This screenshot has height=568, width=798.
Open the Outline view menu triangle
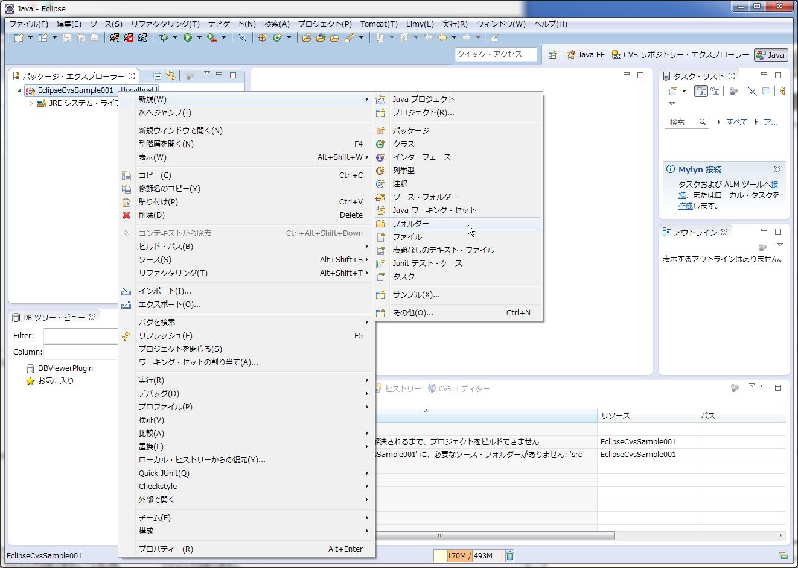point(780,245)
